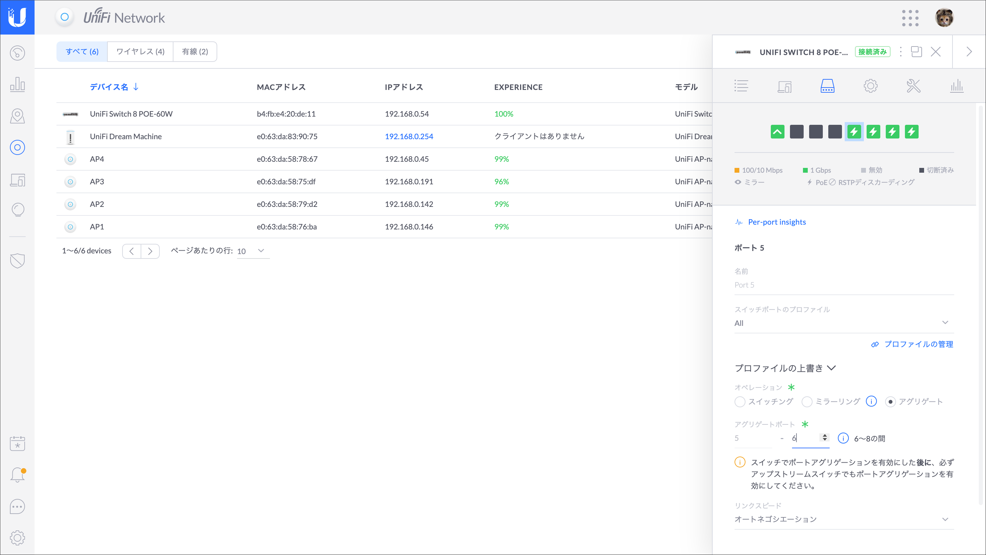Click the UniFi logo in top-left corner
This screenshot has width=986, height=555.
[17, 17]
